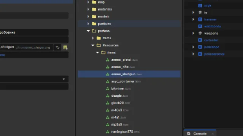The height and width of the screenshot is (136, 243).
Task: Click the weapons layers icon
Action: tap(200, 33)
